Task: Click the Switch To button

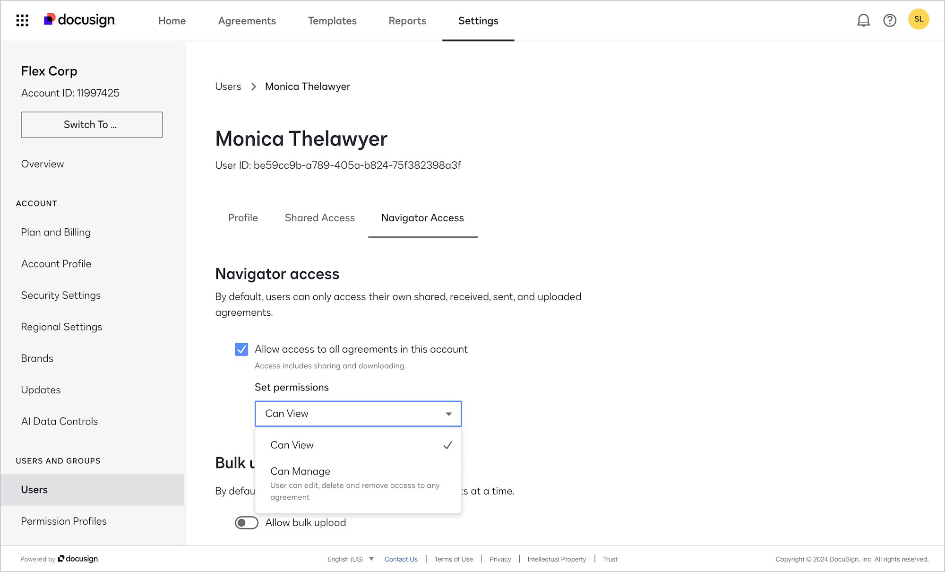Action: [91, 124]
